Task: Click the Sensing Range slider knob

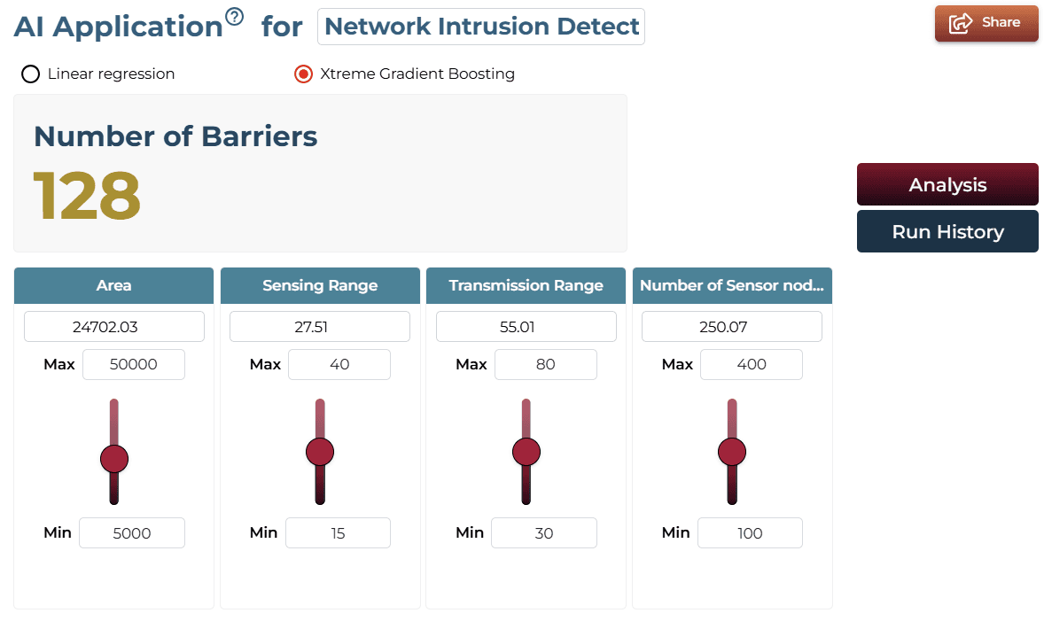Action: point(320,452)
